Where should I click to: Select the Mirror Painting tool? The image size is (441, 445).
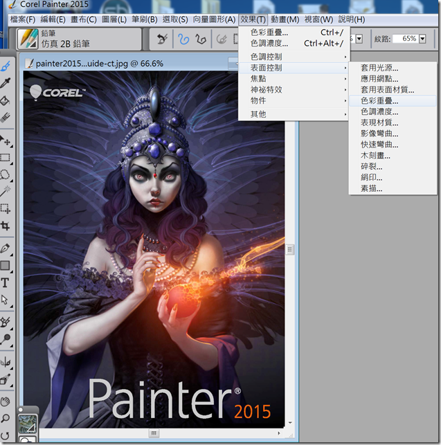[6, 362]
